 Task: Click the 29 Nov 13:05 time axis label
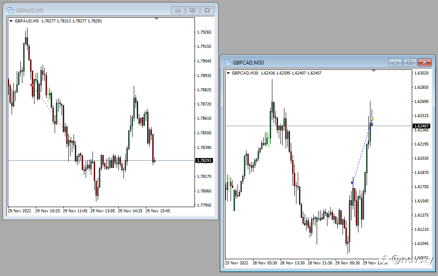click(x=102, y=211)
